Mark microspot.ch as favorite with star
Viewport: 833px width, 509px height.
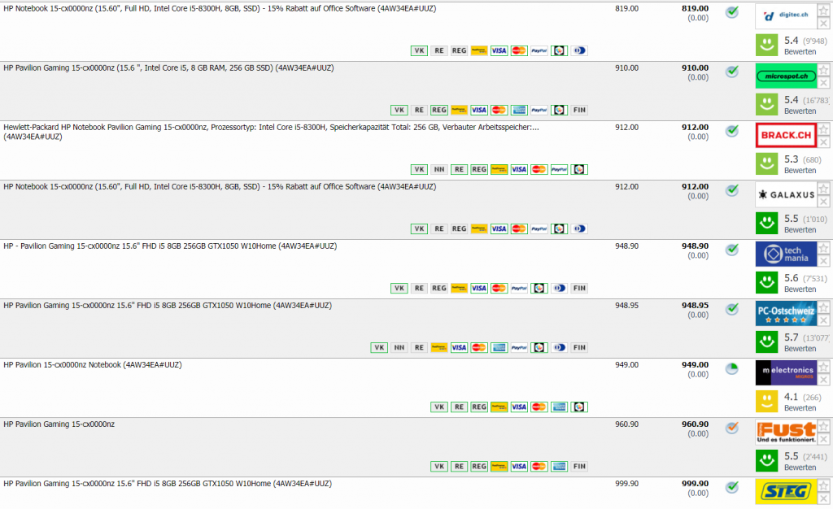[823, 70]
